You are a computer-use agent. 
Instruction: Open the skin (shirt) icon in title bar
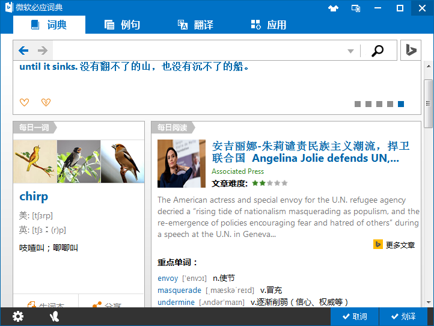click(333, 8)
